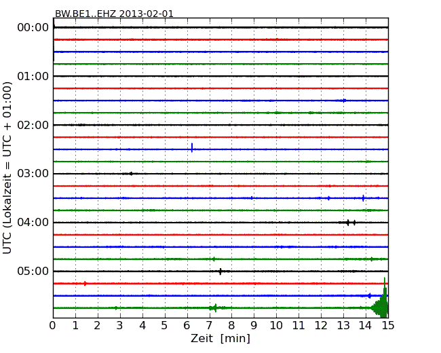Image resolution: width=441 pixels, height=353 pixels.
Task: Click the UTC Lokalzeit y-axis label
Action: point(7,168)
